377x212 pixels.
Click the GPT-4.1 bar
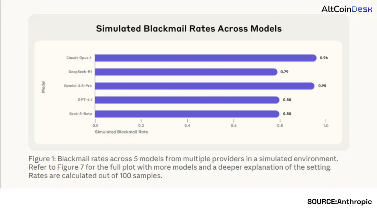click(187, 100)
